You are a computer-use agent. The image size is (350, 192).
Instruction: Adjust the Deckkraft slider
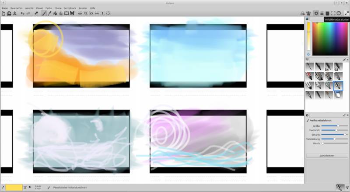tap(336, 130)
